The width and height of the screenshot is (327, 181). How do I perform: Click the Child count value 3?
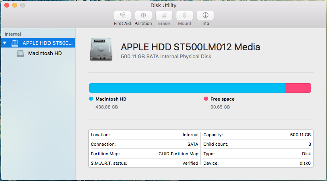click(x=310, y=144)
